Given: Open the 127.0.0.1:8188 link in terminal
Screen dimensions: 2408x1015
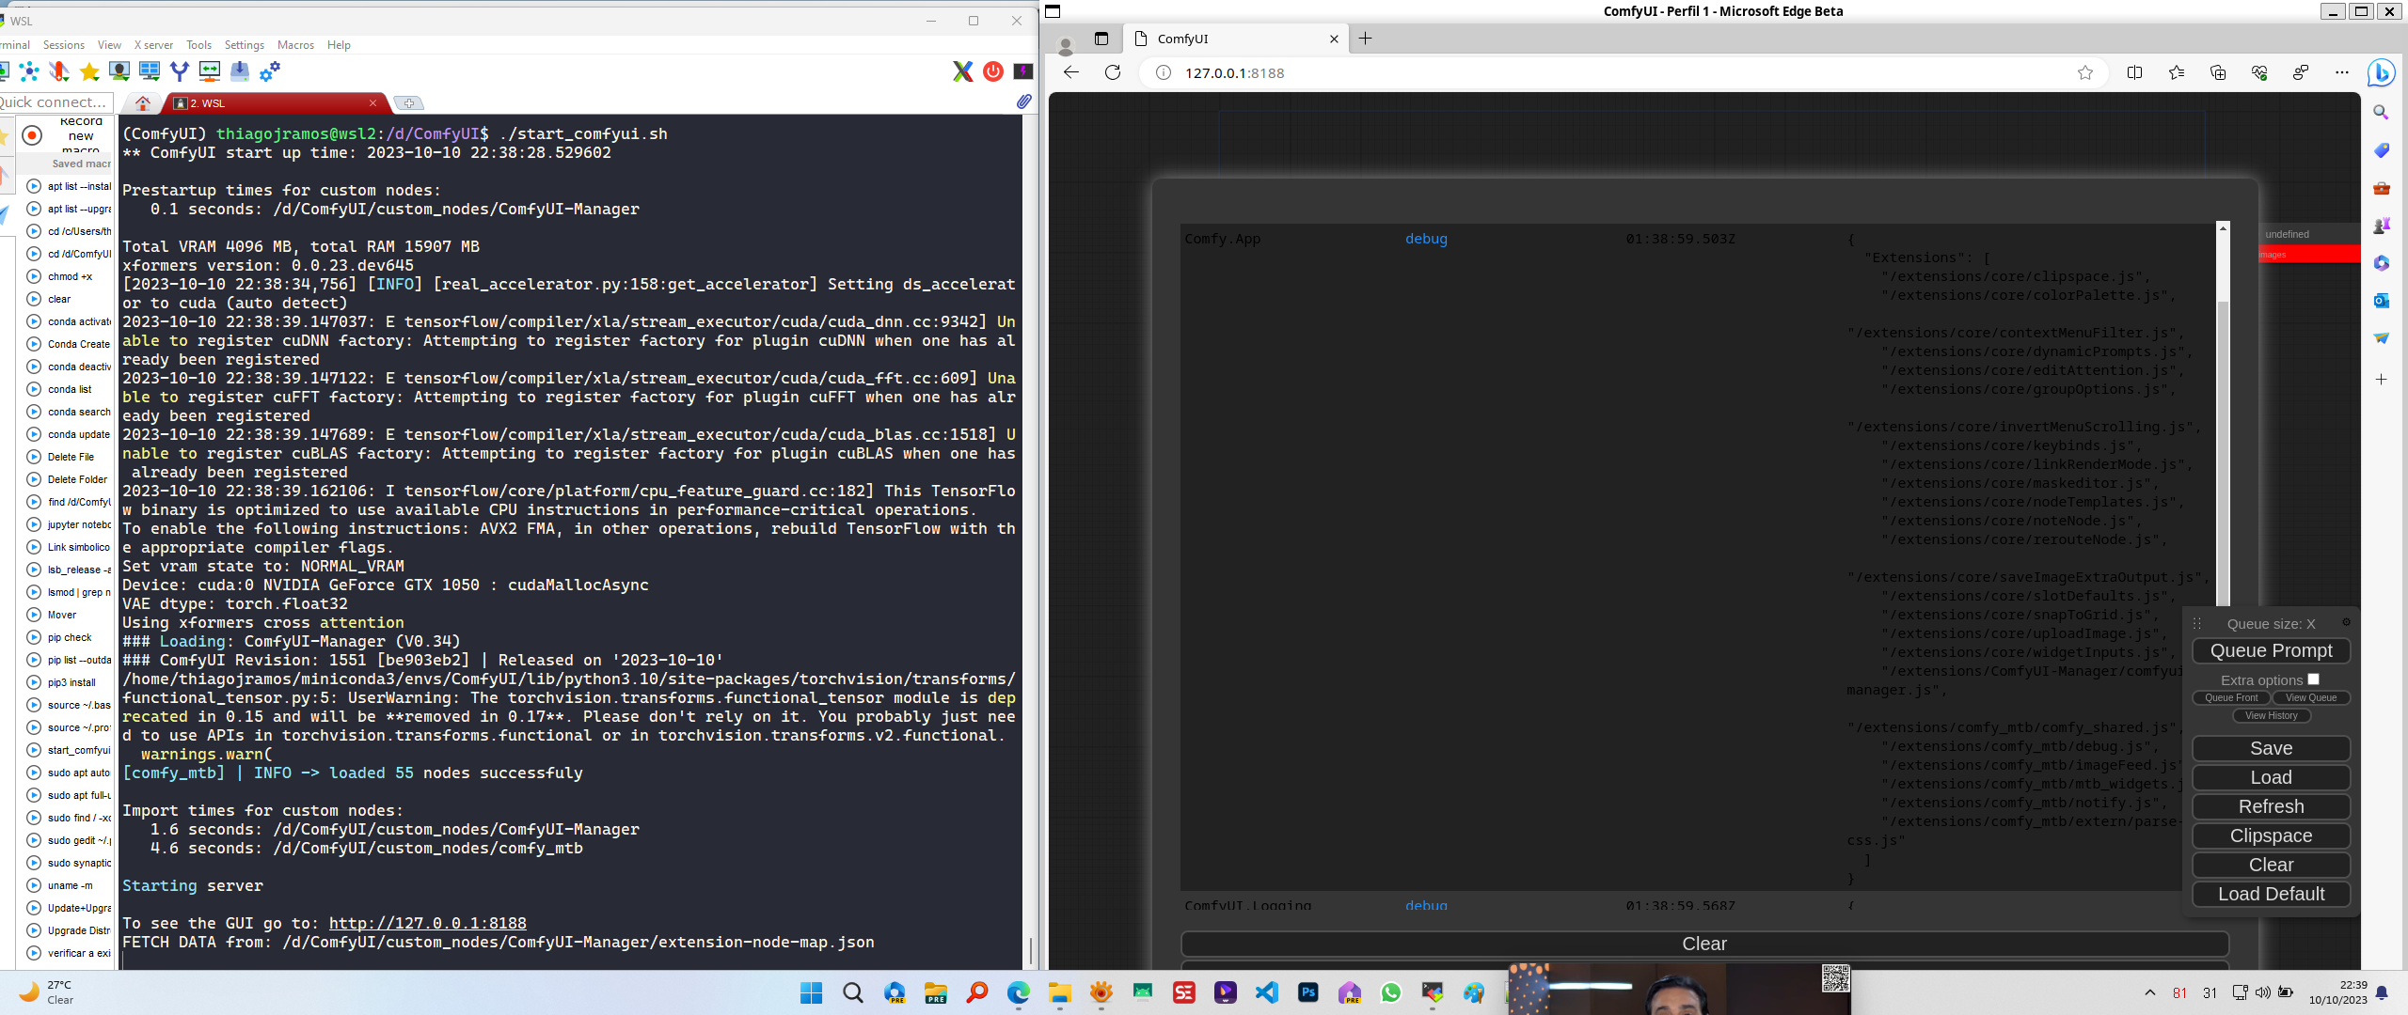Looking at the screenshot, I should point(427,923).
